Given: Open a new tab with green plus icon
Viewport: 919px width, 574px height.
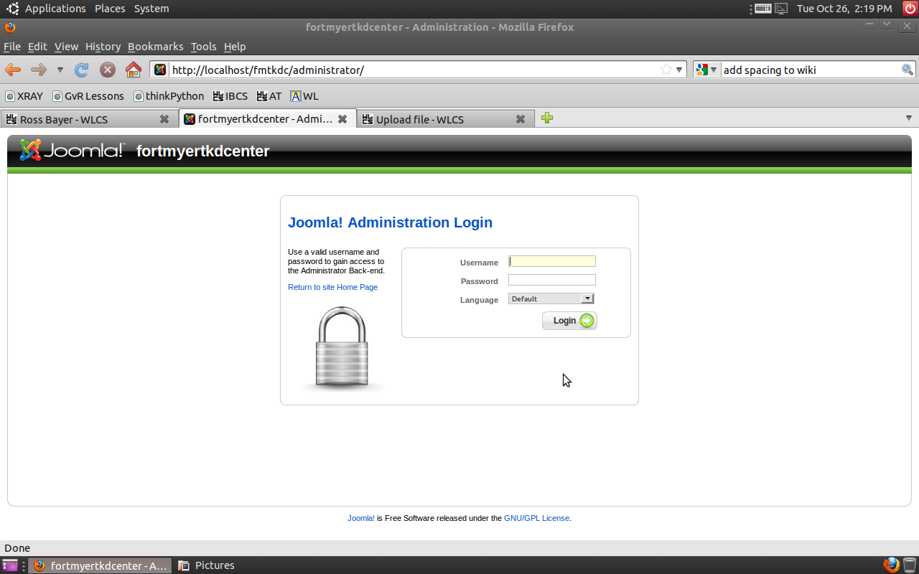Looking at the screenshot, I should (x=547, y=118).
